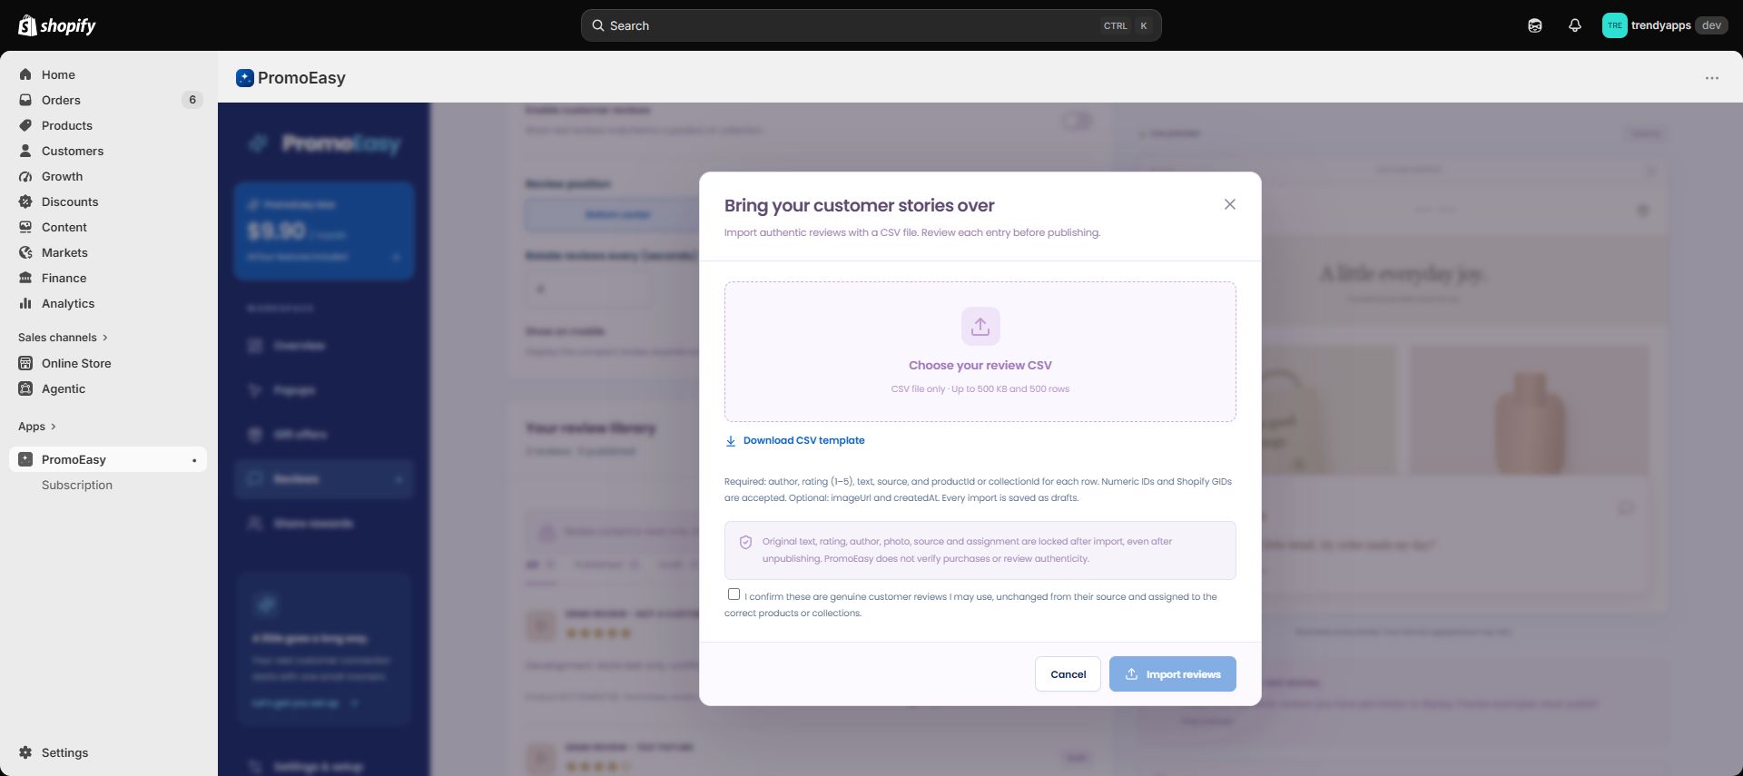Viewport: 1743px width, 776px height.
Task: Tick the genuine customer reviews confirmation checkbox
Action: tap(734, 594)
